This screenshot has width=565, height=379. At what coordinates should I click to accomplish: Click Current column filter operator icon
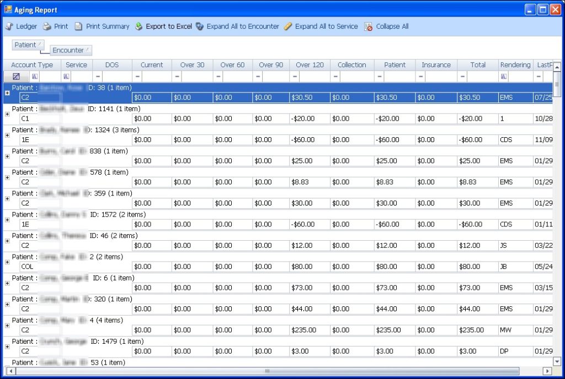137,76
